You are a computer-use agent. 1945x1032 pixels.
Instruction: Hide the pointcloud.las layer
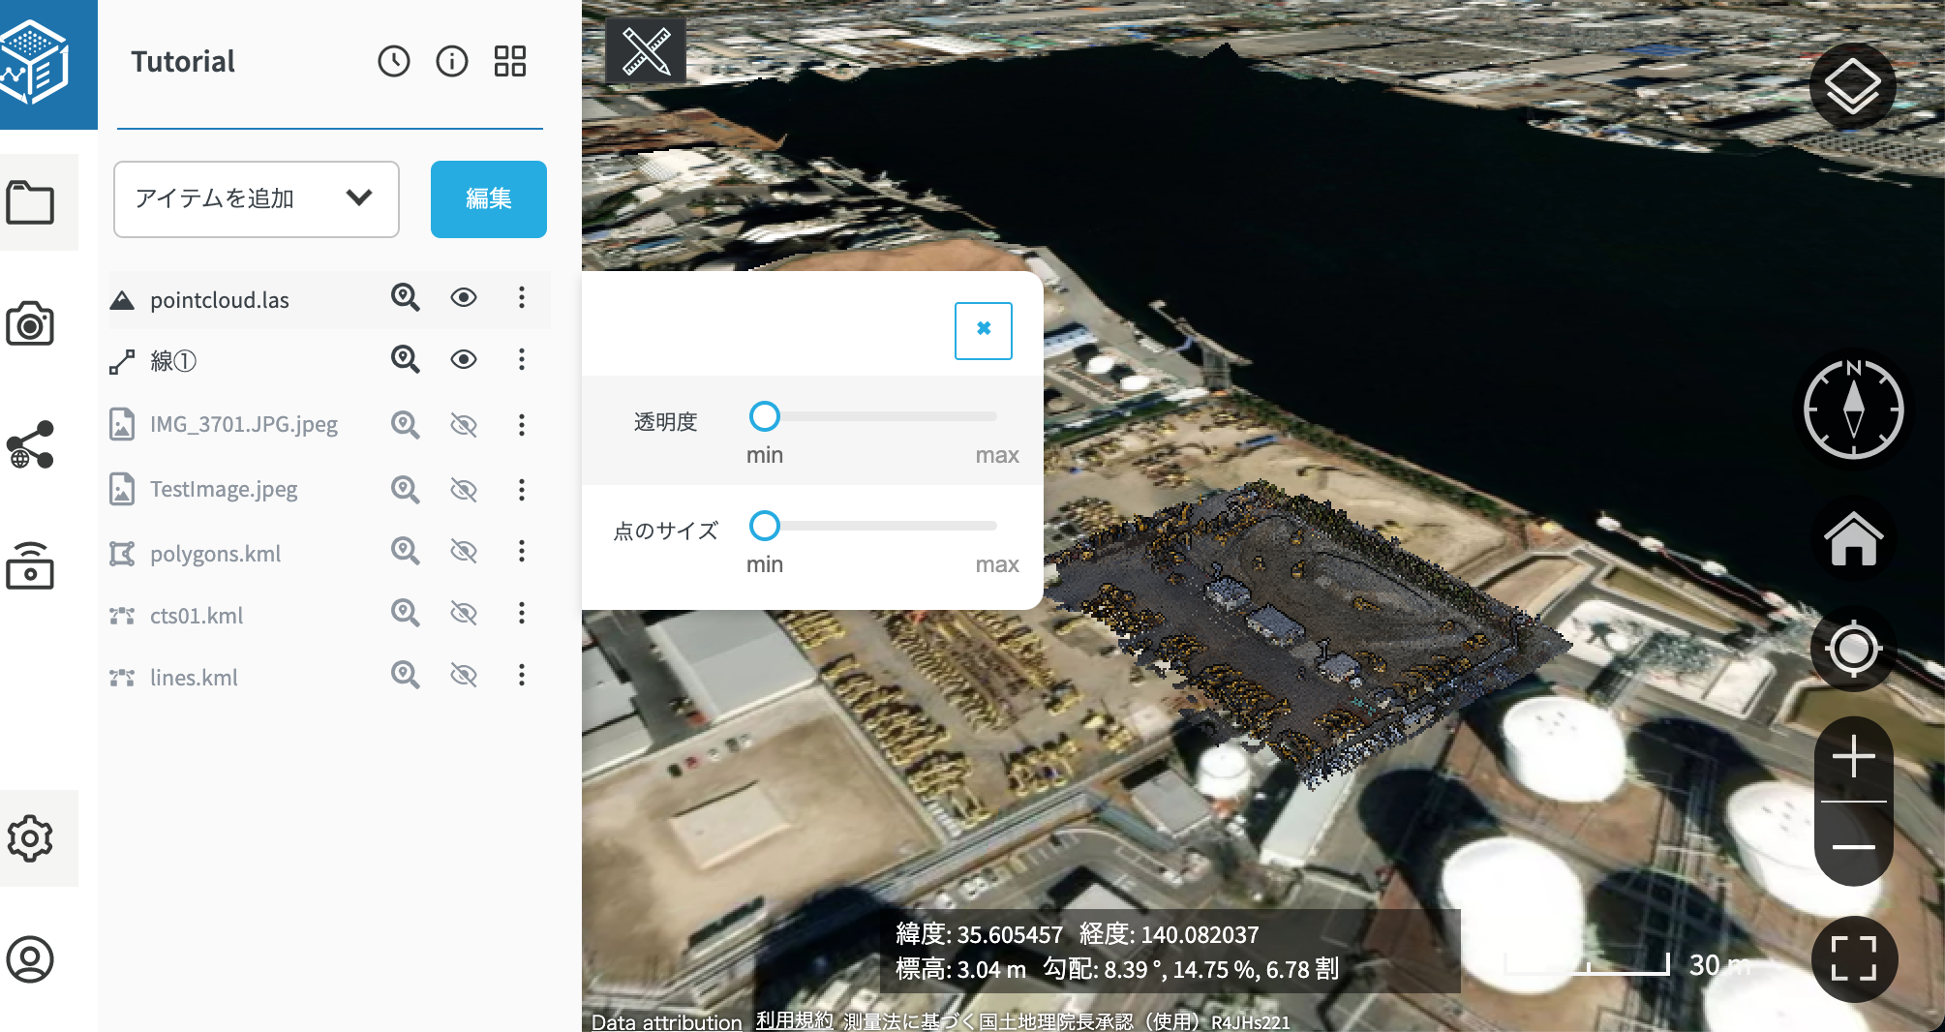point(464,298)
